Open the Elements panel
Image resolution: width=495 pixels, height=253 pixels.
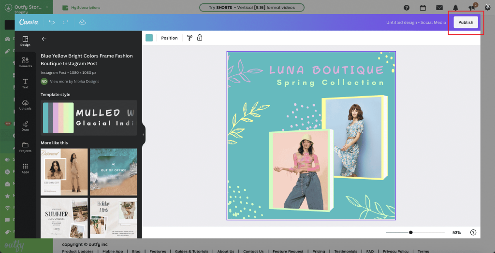point(25,62)
